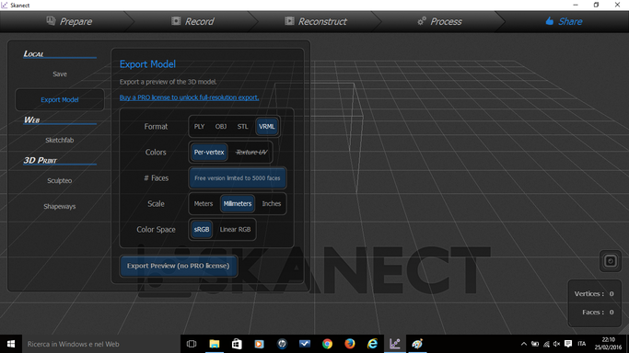Open the Paint palette taskbar icon

[417, 344]
